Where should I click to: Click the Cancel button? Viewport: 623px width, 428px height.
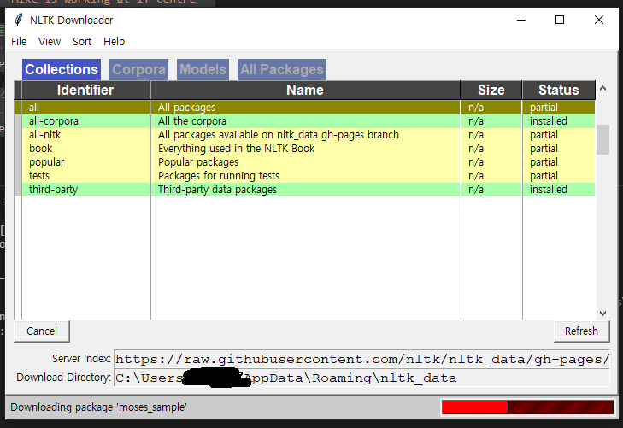pyautogui.click(x=42, y=331)
